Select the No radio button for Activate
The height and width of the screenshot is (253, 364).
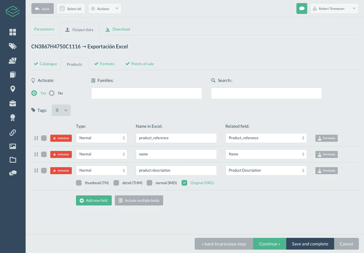(x=52, y=93)
